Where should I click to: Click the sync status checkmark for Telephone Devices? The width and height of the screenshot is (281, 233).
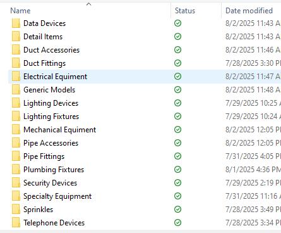pos(178,223)
